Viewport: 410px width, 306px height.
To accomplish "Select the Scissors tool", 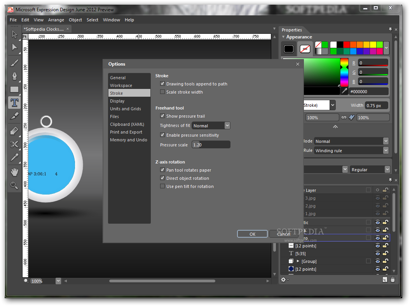I will pos(14,144).
